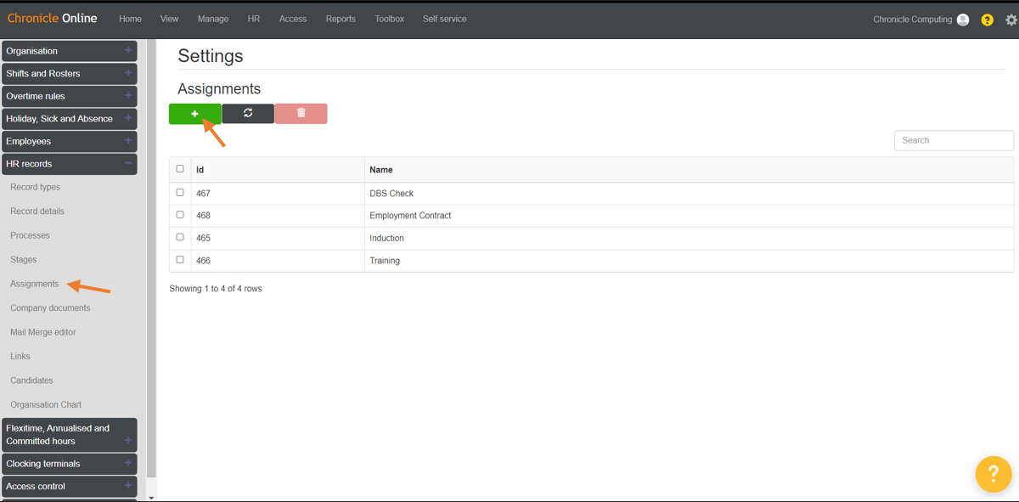This screenshot has height=502, width=1019.
Task: Click the sidebar vertical scrollbar
Action: tap(151, 255)
